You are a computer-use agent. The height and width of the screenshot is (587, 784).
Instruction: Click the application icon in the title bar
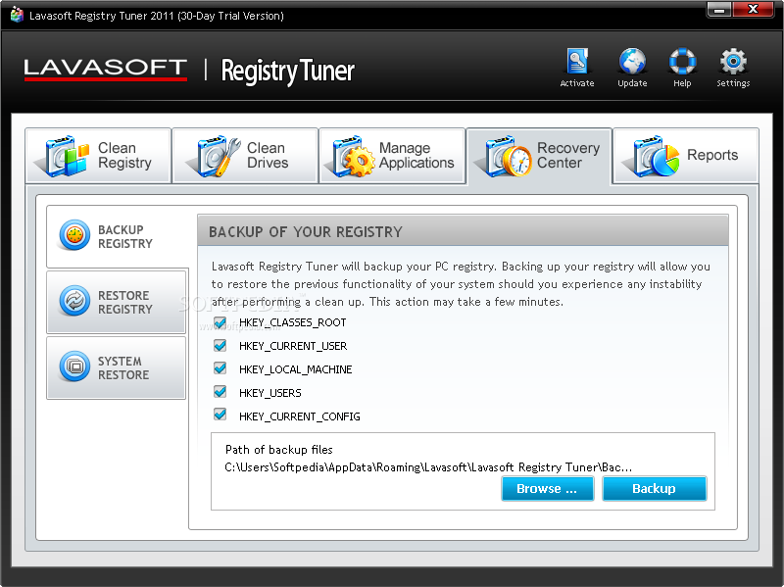point(17,15)
